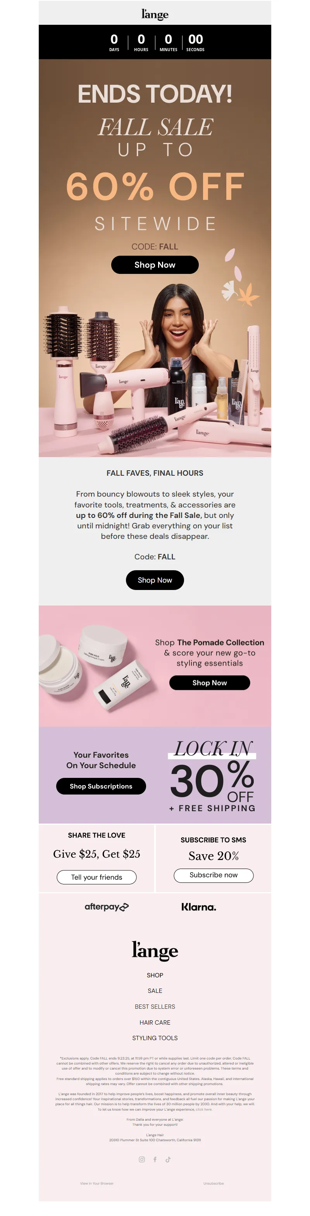The image size is (310, 1216).
Task: Click the L'ange logo at top
Action: pos(155,14)
